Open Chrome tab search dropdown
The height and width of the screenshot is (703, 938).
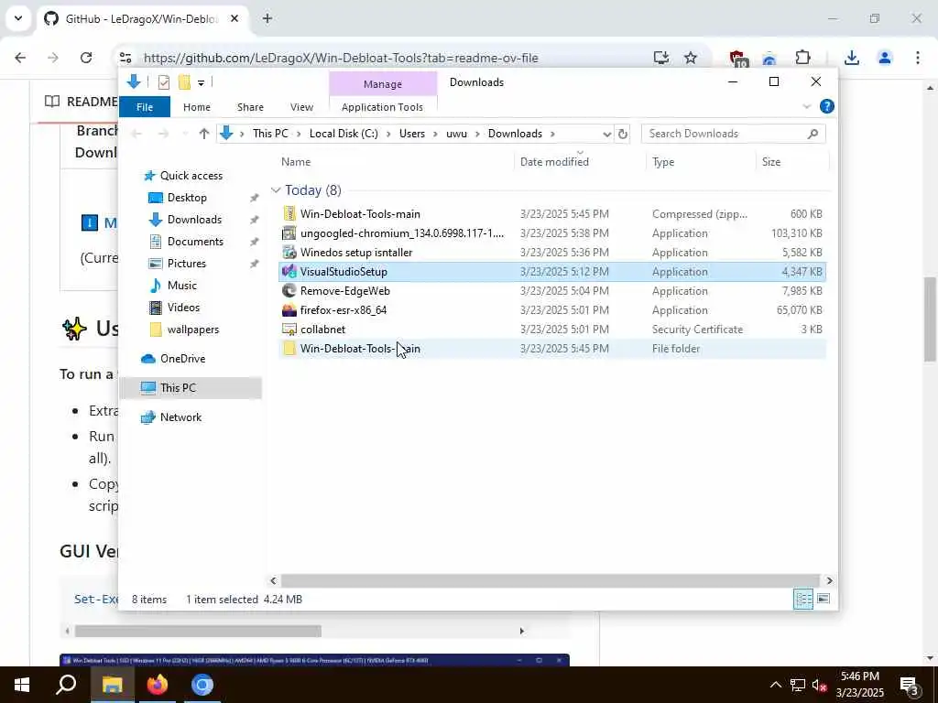point(18,18)
